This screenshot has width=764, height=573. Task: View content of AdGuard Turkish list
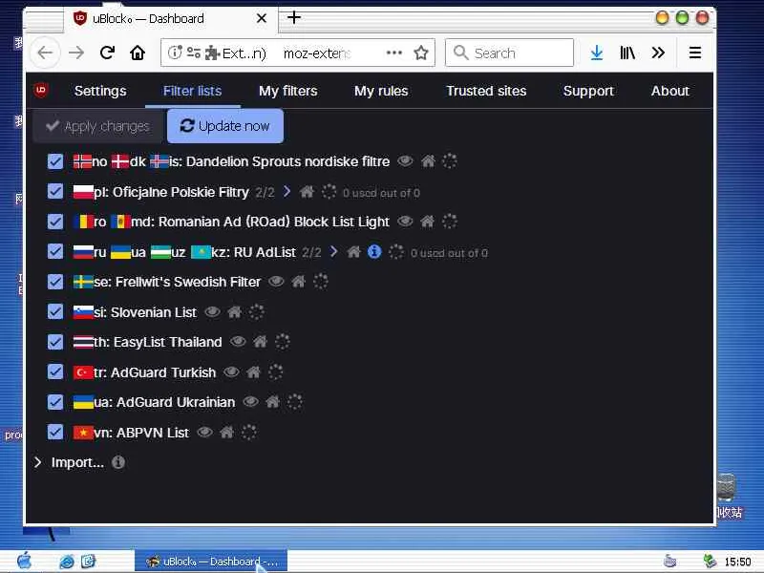[x=231, y=371]
